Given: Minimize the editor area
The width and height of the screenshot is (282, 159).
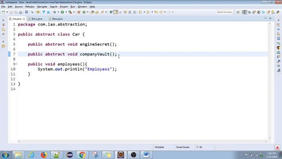Looking at the screenshot, I should tap(266, 19).
